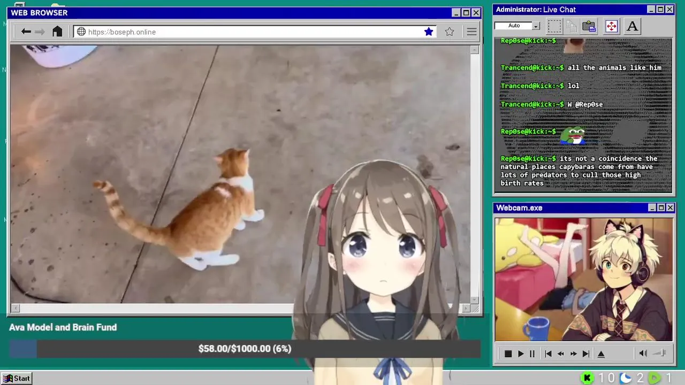Screen dimensions: 685x385
Task: Adjust the Webcam.exe volume slider
Action: [660, 353]
